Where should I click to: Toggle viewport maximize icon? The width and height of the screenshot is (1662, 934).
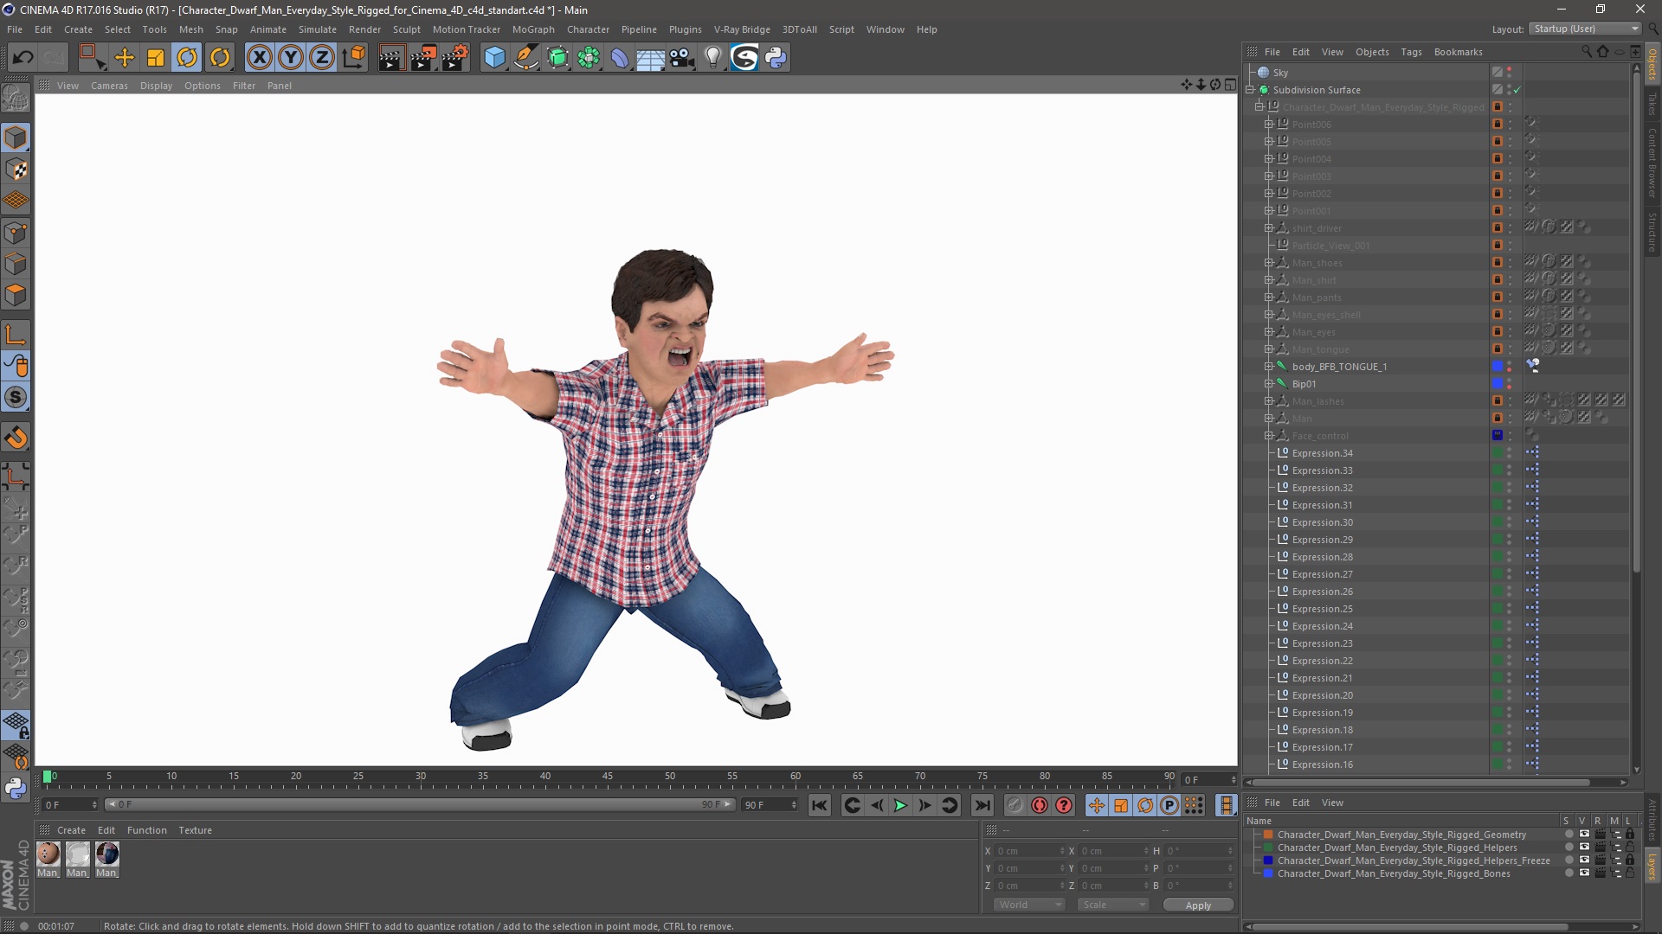click(1230, 85)
